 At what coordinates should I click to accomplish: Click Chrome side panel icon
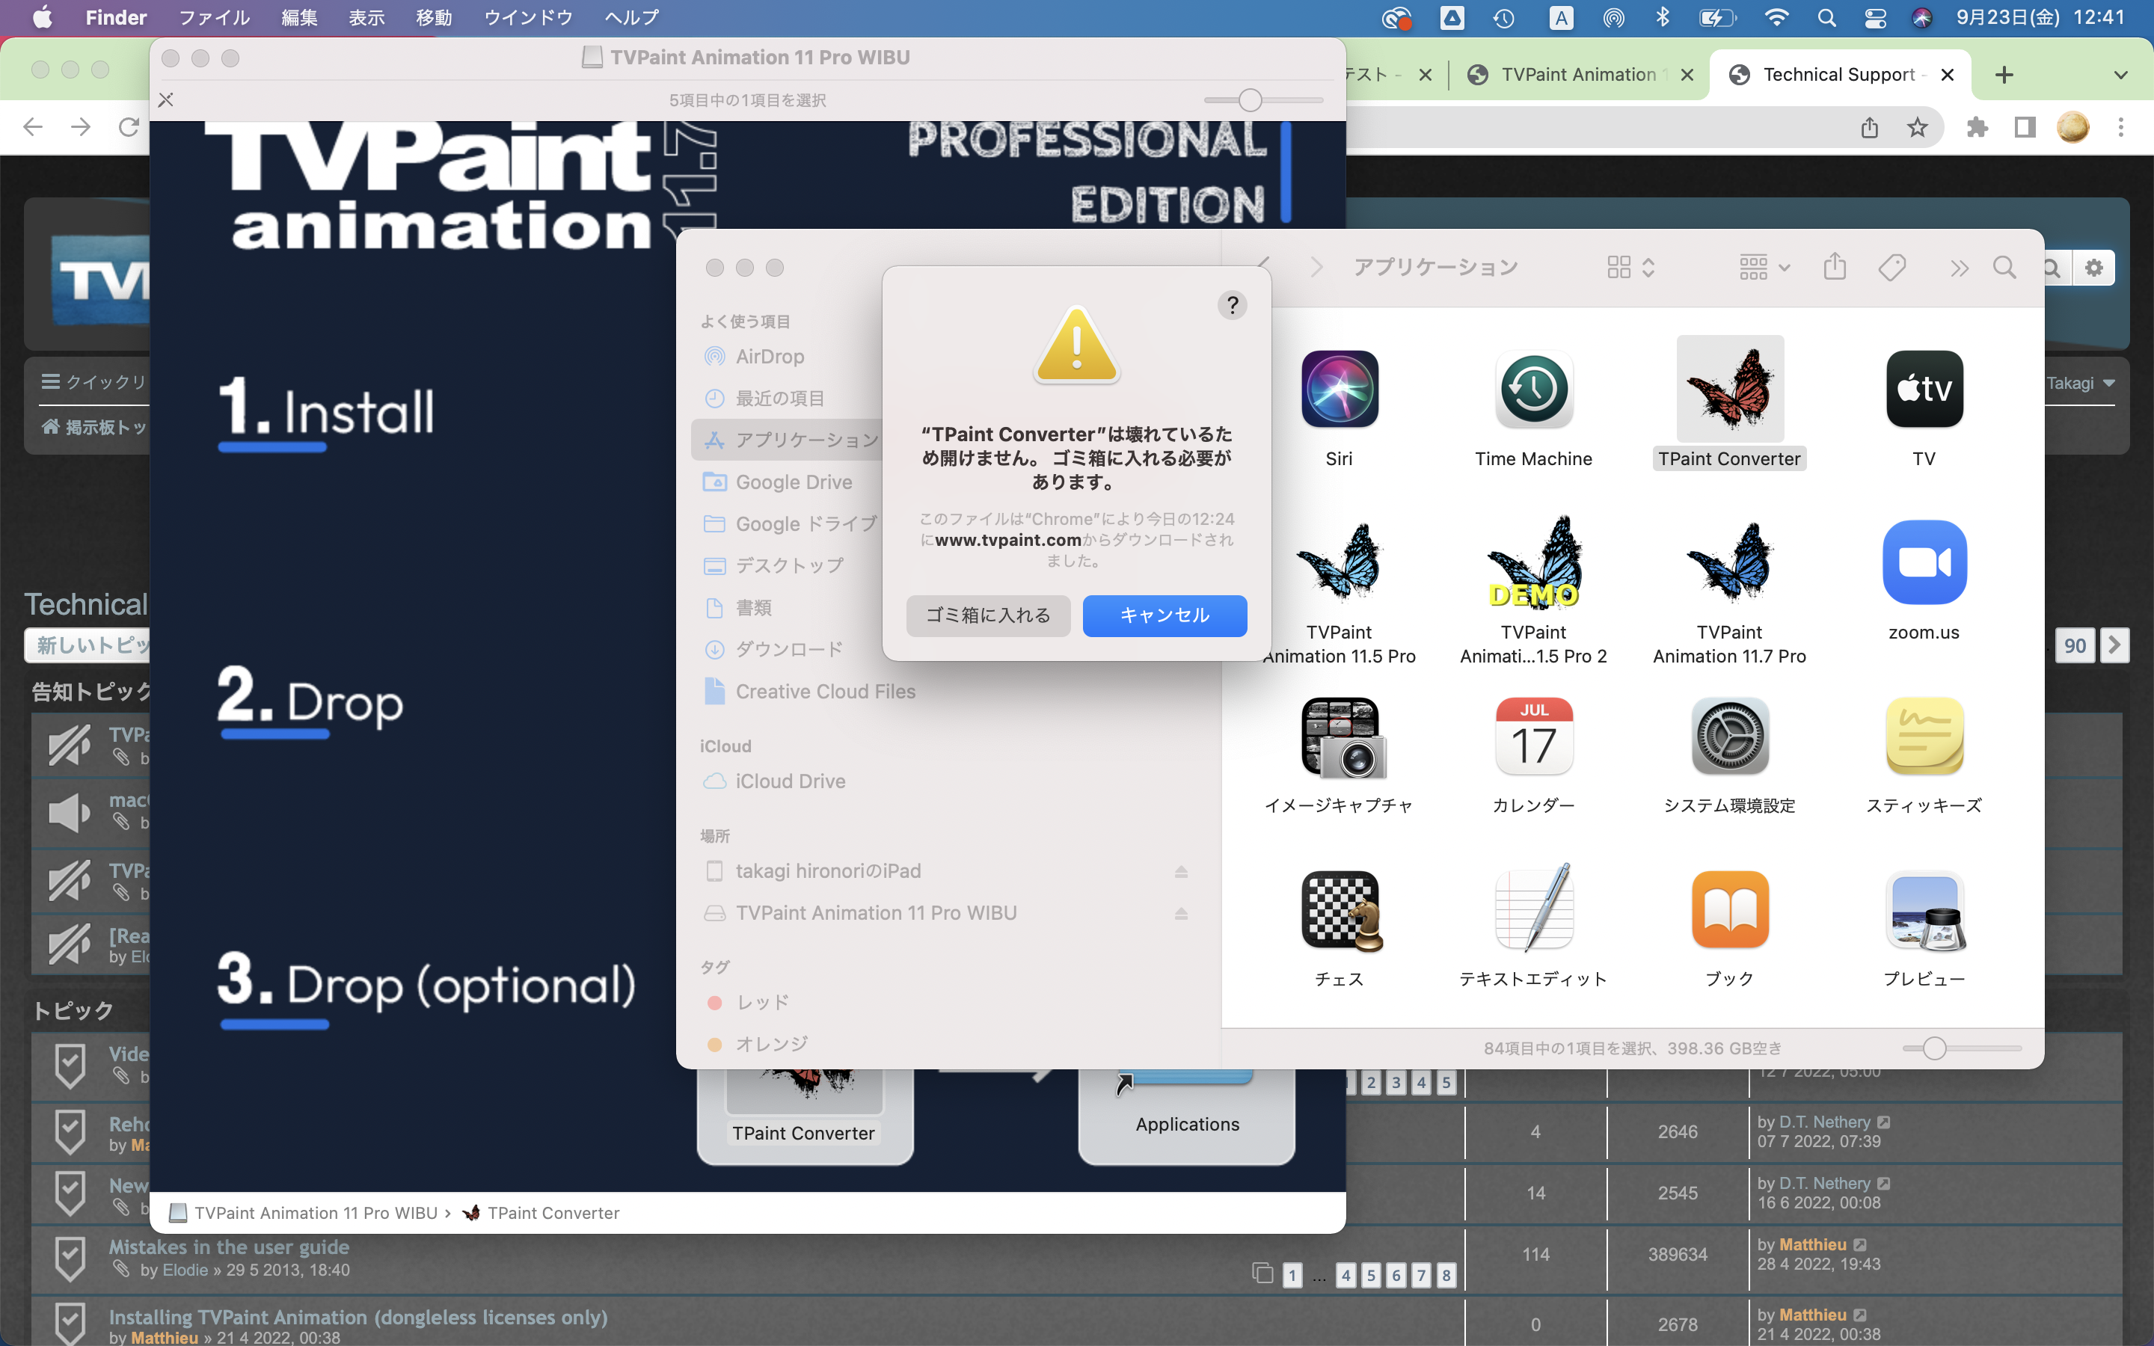[2025, 127]
